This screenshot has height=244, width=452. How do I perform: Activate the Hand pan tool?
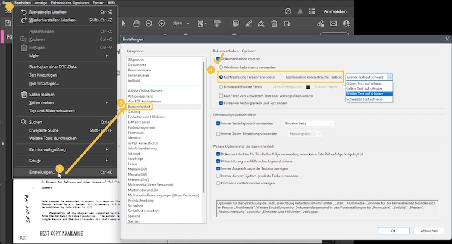(136, 24)
